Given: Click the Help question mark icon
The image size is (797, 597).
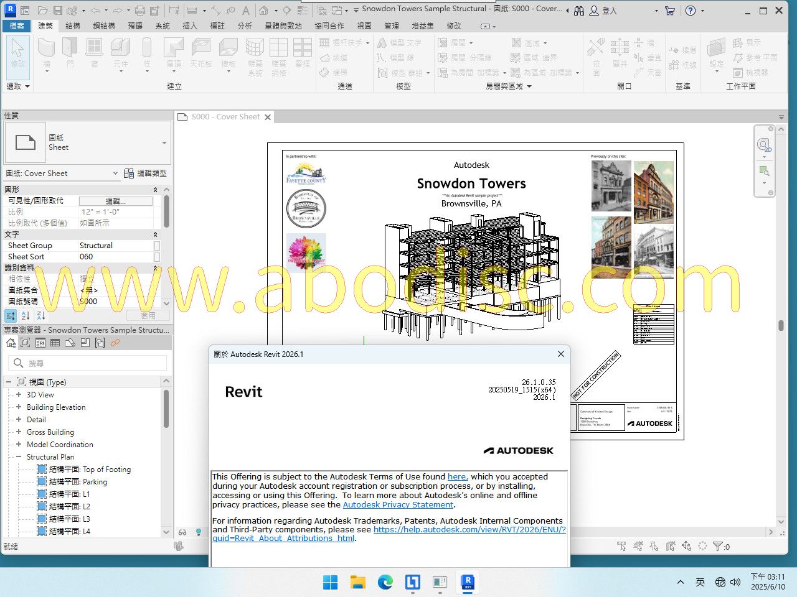Looking at the screenshot, I should [691, 11].
